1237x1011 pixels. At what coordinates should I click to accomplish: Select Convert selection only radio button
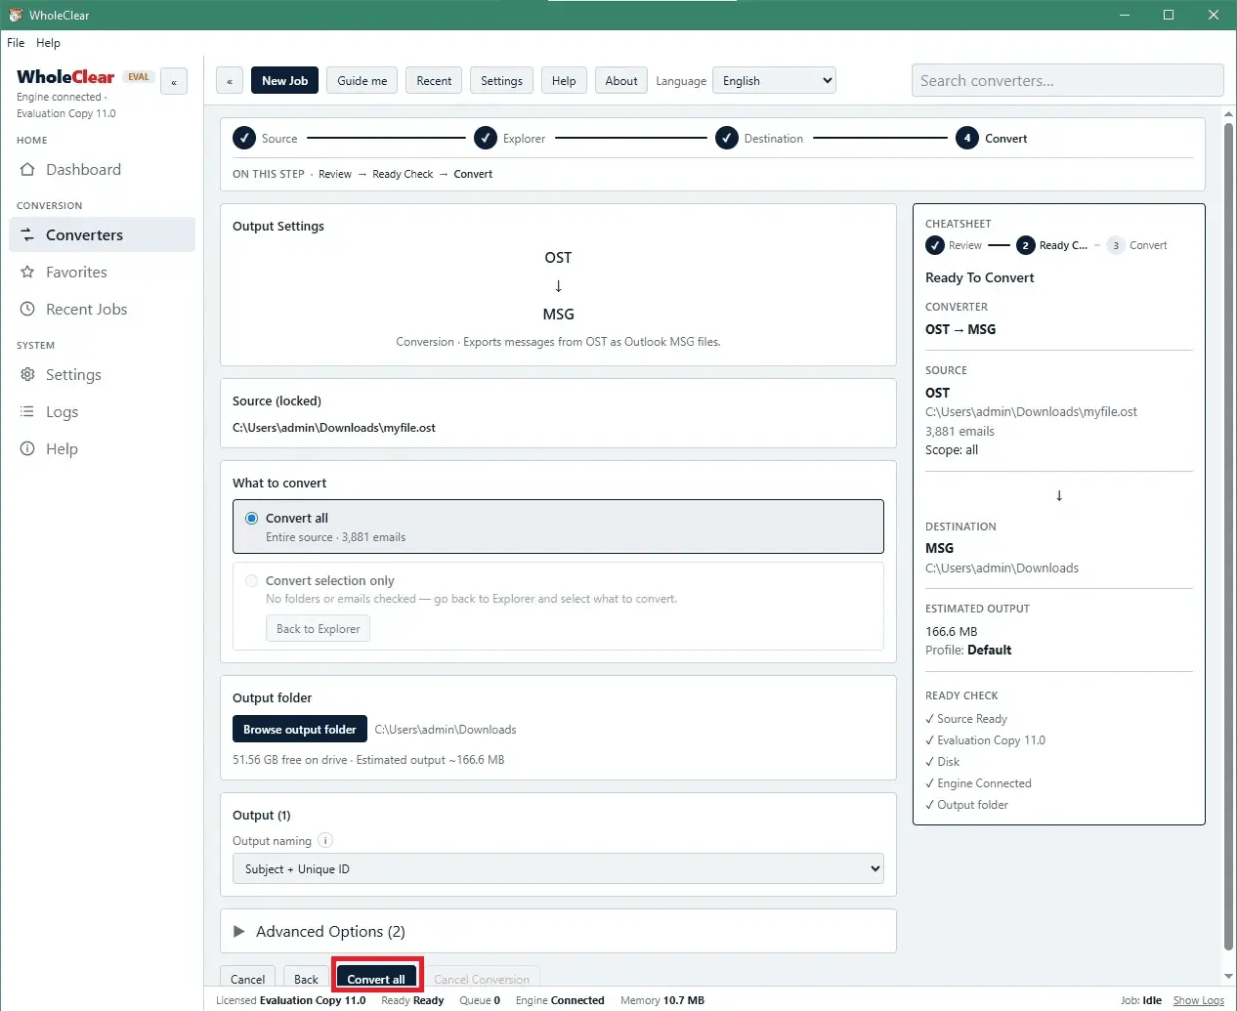pos(252,581)
